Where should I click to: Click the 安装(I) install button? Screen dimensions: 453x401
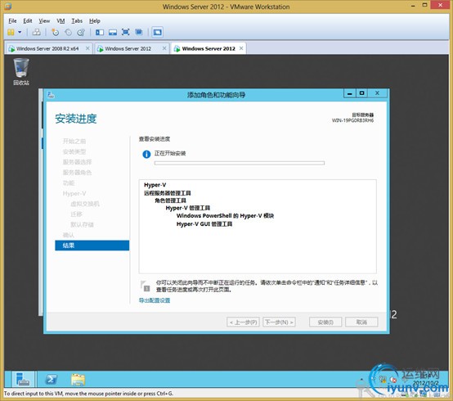[325, 322]
